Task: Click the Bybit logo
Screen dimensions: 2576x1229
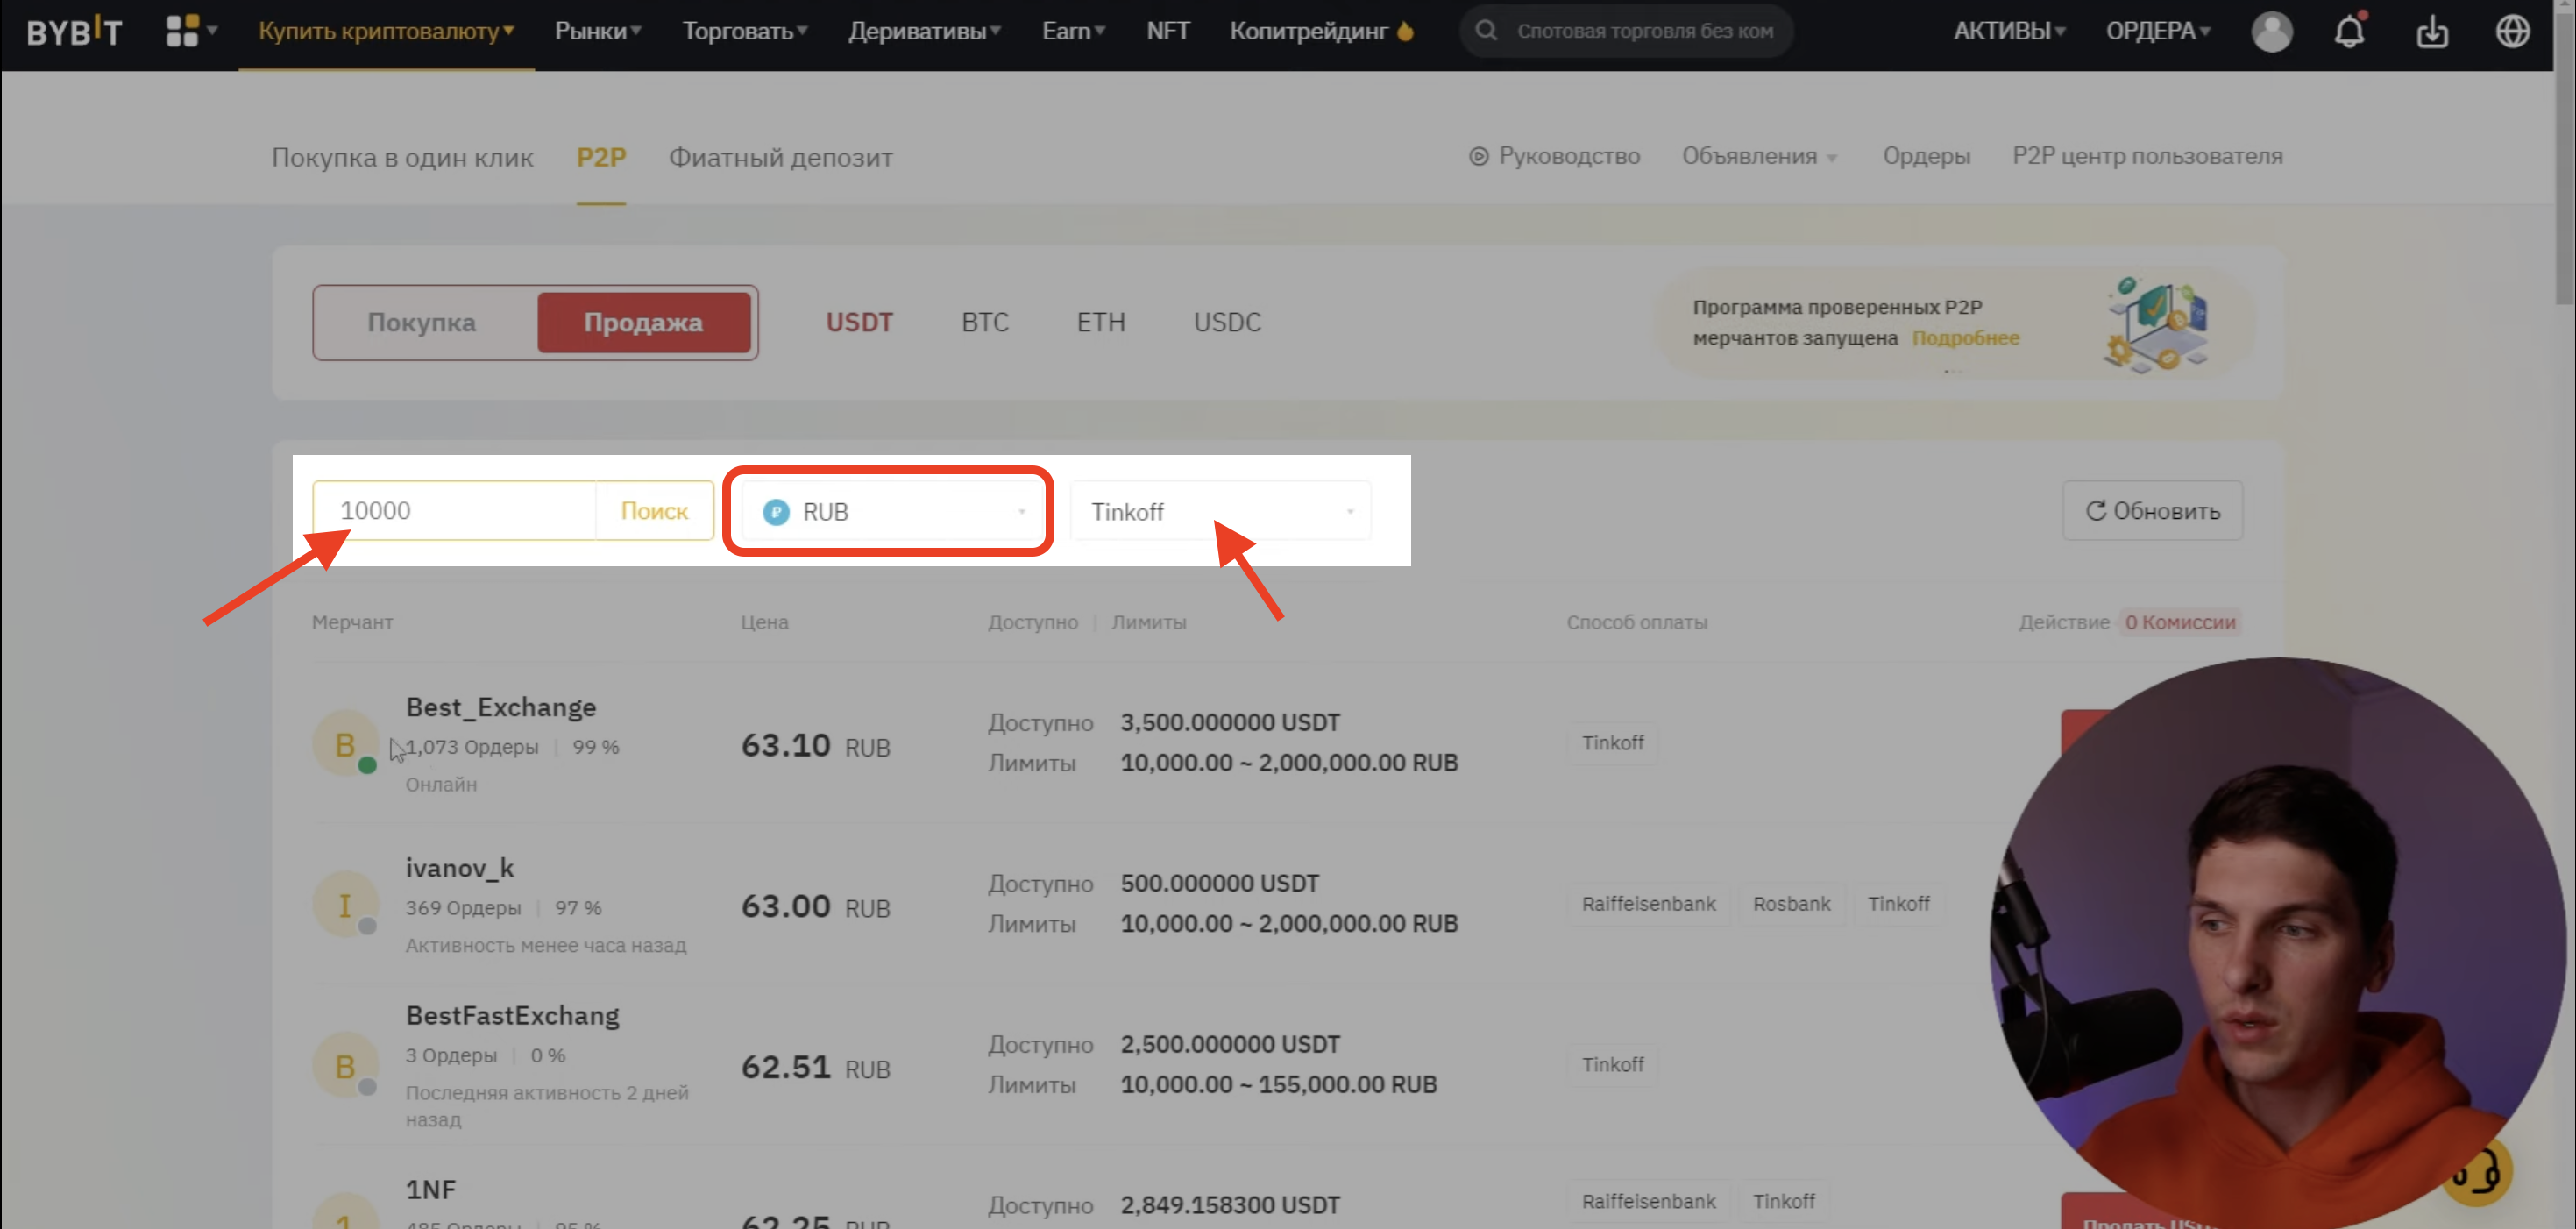Action: [74, 31]
